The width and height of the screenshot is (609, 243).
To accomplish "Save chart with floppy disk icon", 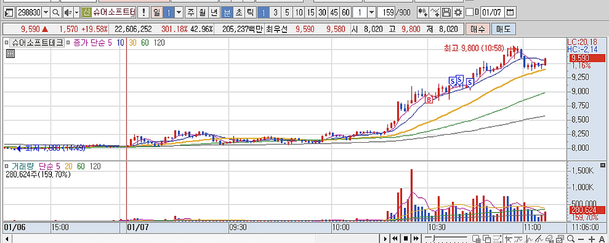I will 446,12.
